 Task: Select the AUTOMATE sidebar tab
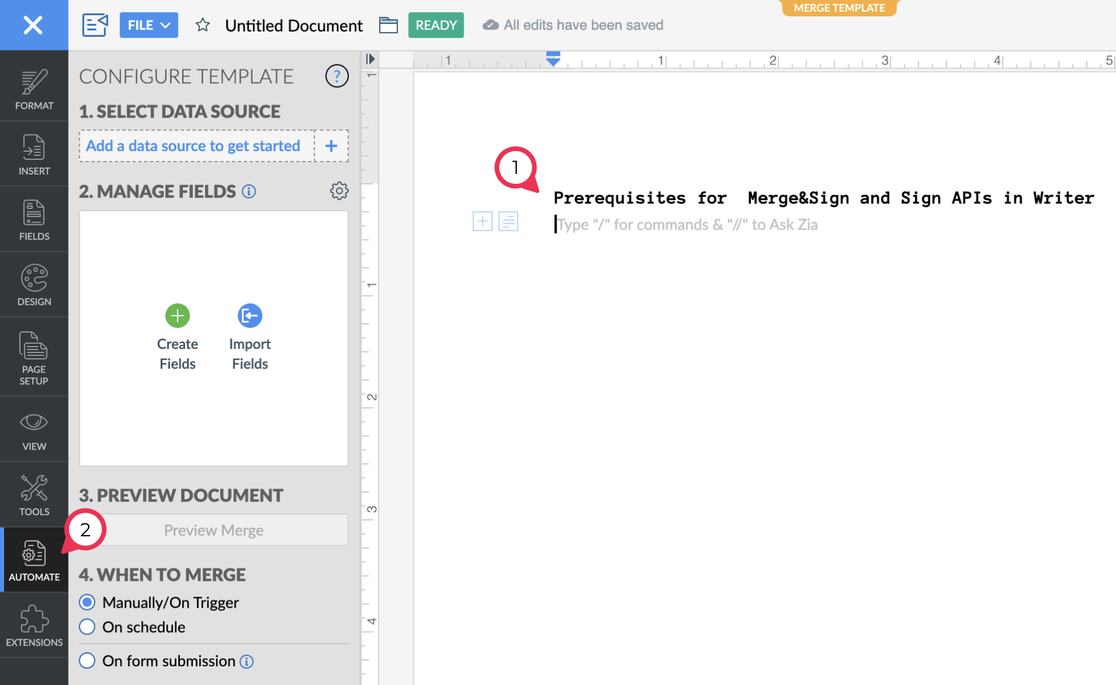[34, 560]
